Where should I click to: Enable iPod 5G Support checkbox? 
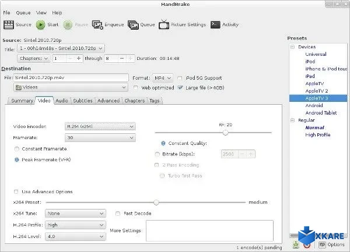pos(180,78)
